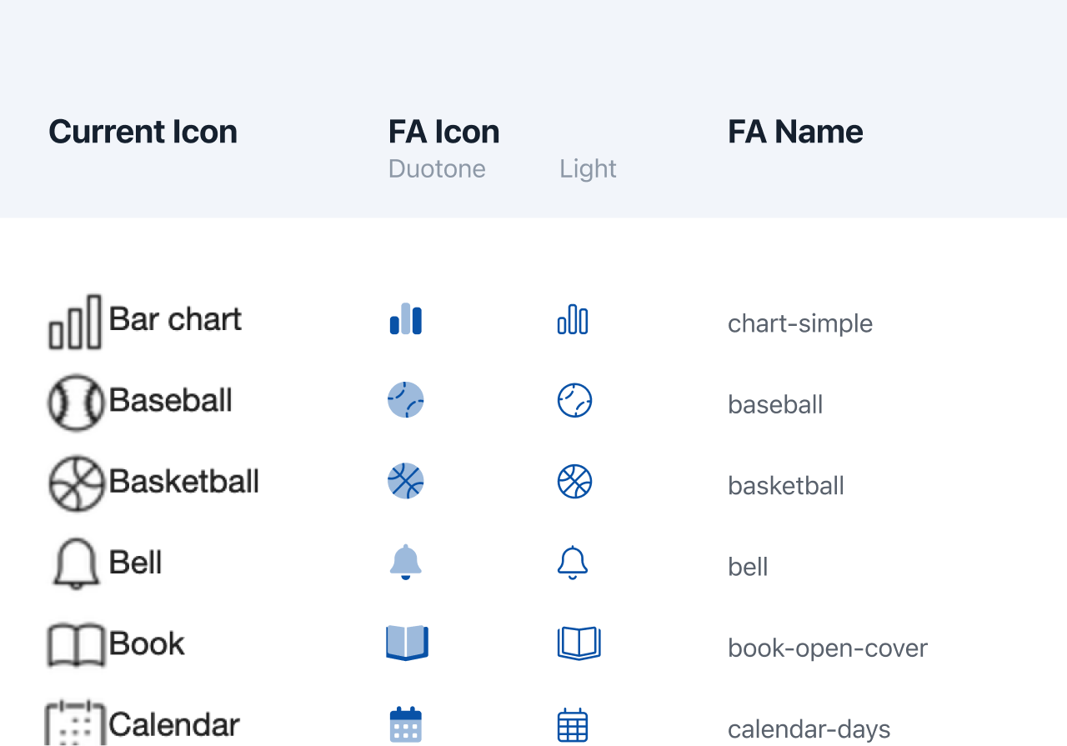Image resolution: width=1067 pixels, height=746 pixels.
Task: Click the Light column subheading
Action: [588, 168]
